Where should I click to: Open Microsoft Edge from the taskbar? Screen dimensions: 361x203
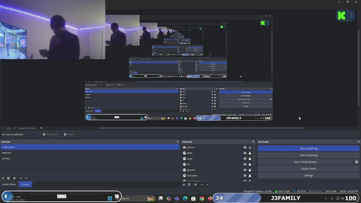(x=185, y=198)
